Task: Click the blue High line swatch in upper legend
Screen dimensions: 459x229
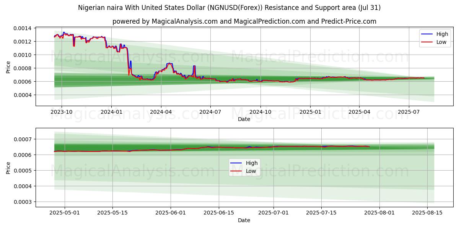Action: (427, 34)
